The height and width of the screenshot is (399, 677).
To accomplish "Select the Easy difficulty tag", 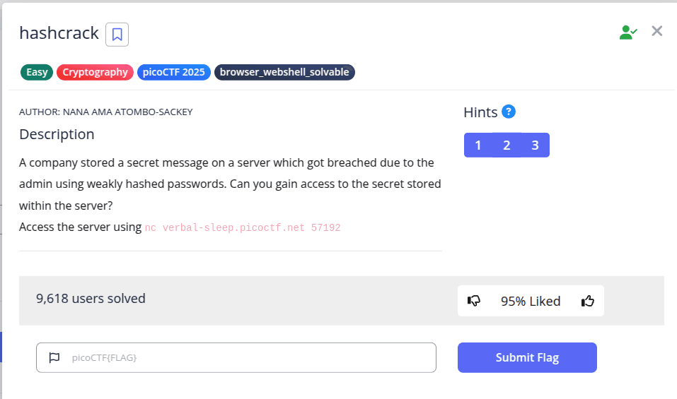I will click(x=37, y=72).
